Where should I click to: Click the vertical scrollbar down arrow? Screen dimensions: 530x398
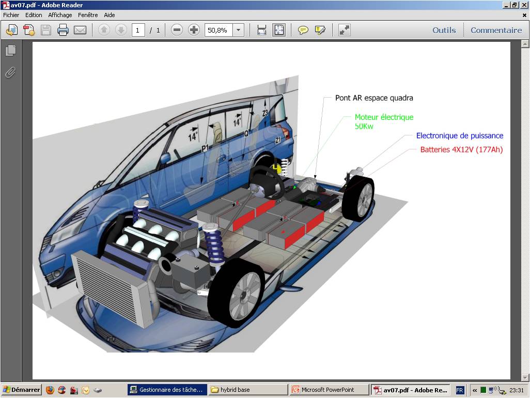point(525,377)
